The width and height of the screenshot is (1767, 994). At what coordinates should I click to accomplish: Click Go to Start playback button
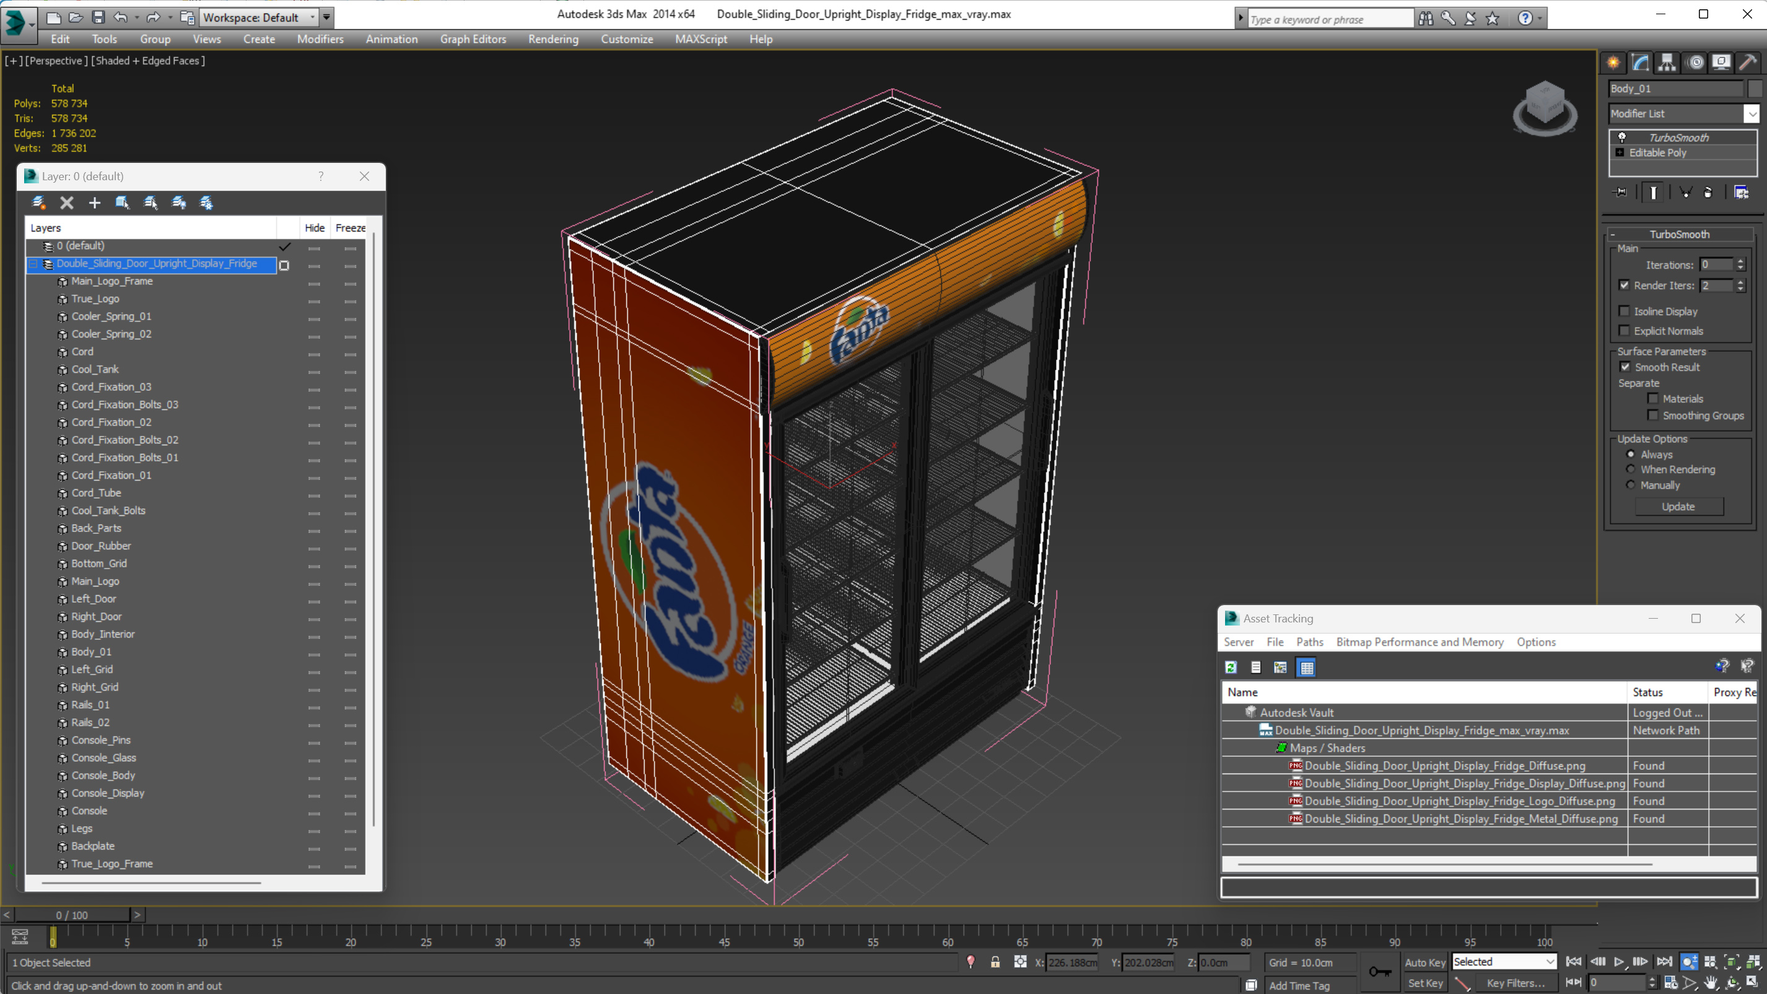point(1574,962)
